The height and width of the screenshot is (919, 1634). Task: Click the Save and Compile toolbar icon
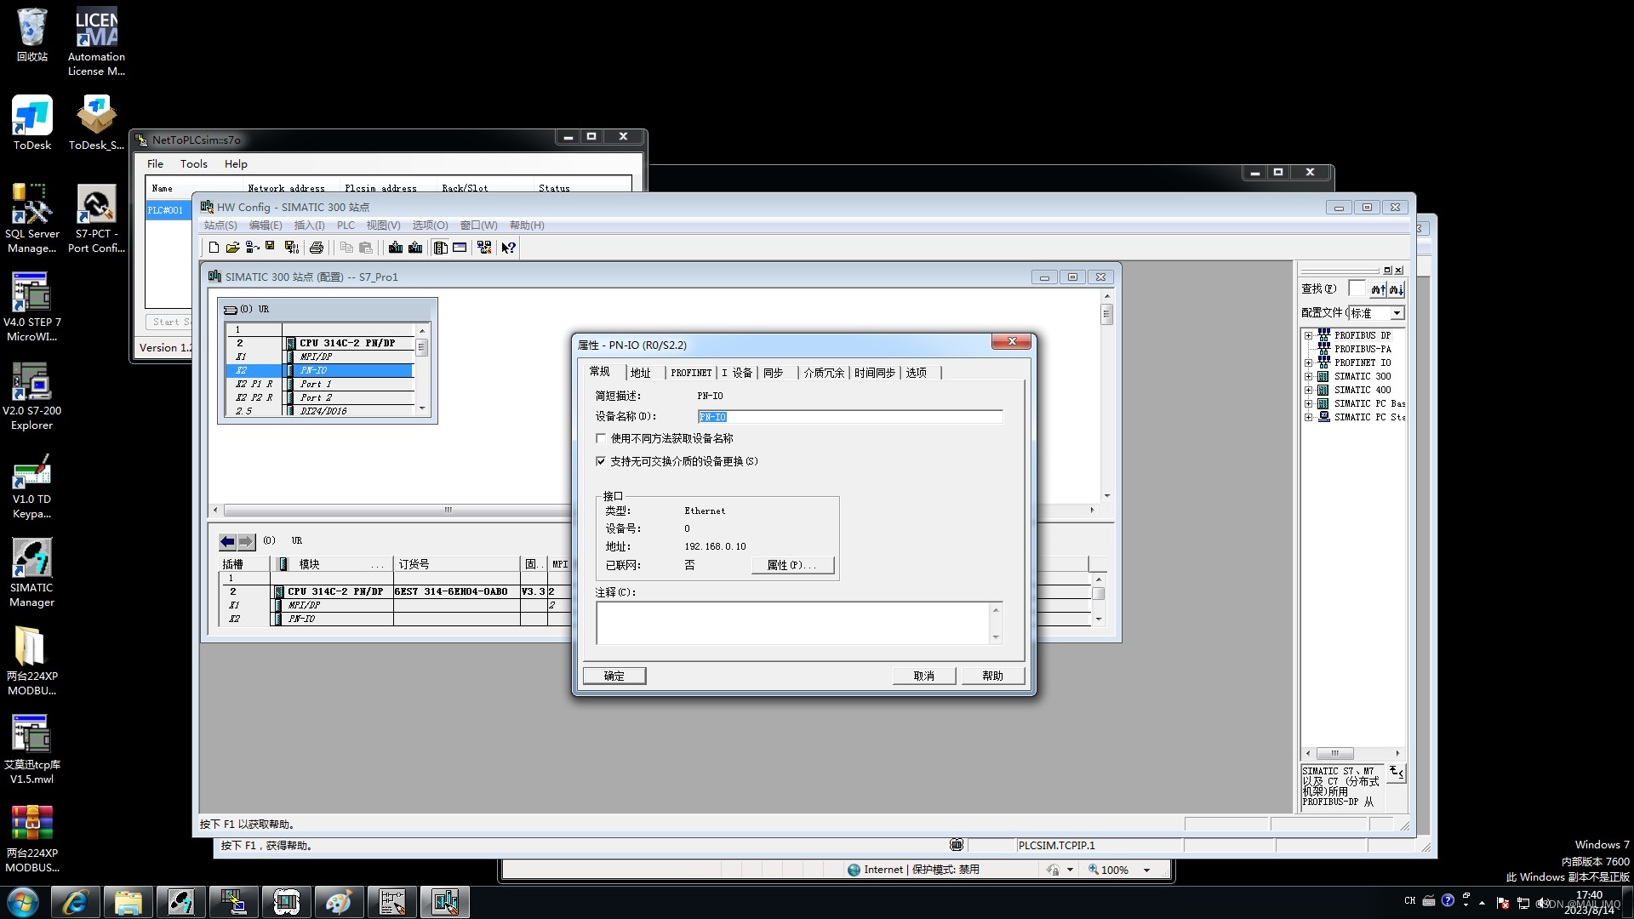coord(292,248)
